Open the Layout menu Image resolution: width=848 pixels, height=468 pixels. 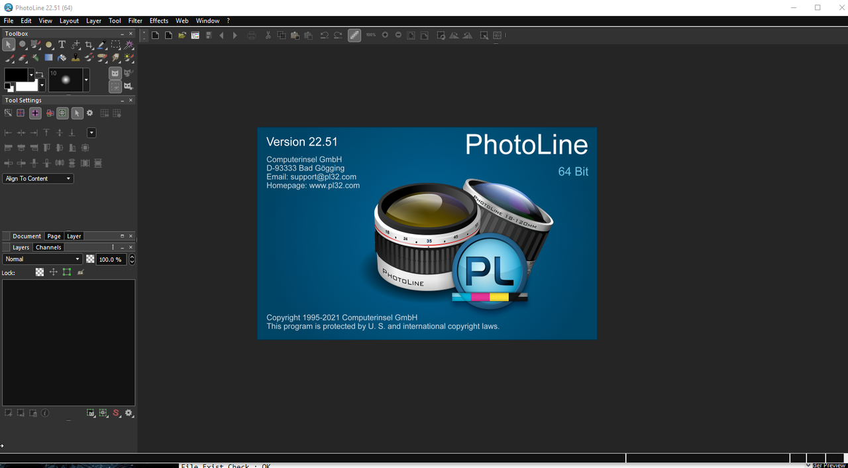69,21
